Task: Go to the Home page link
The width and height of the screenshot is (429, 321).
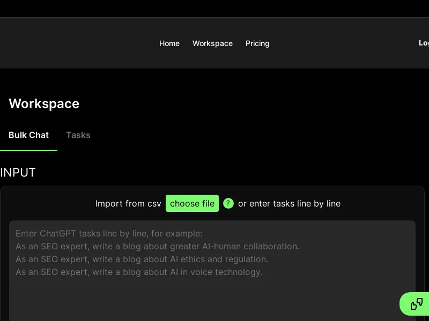Action: click(169, 43)
